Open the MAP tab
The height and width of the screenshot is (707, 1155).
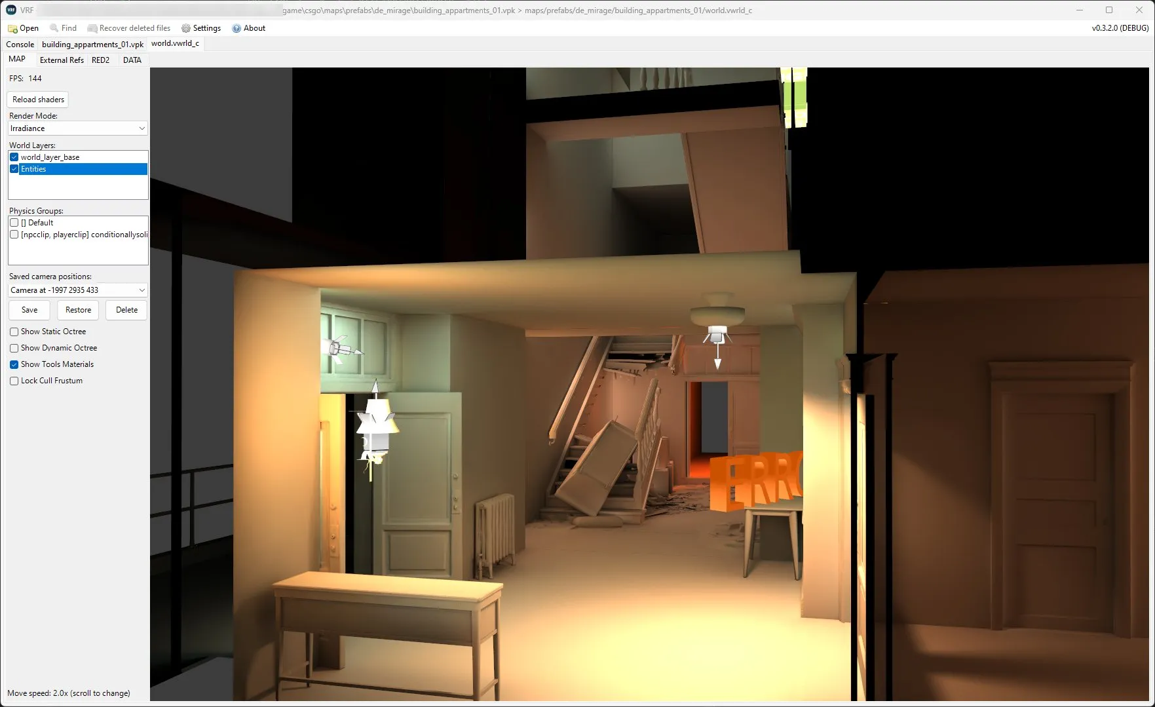tap(17, 59)
